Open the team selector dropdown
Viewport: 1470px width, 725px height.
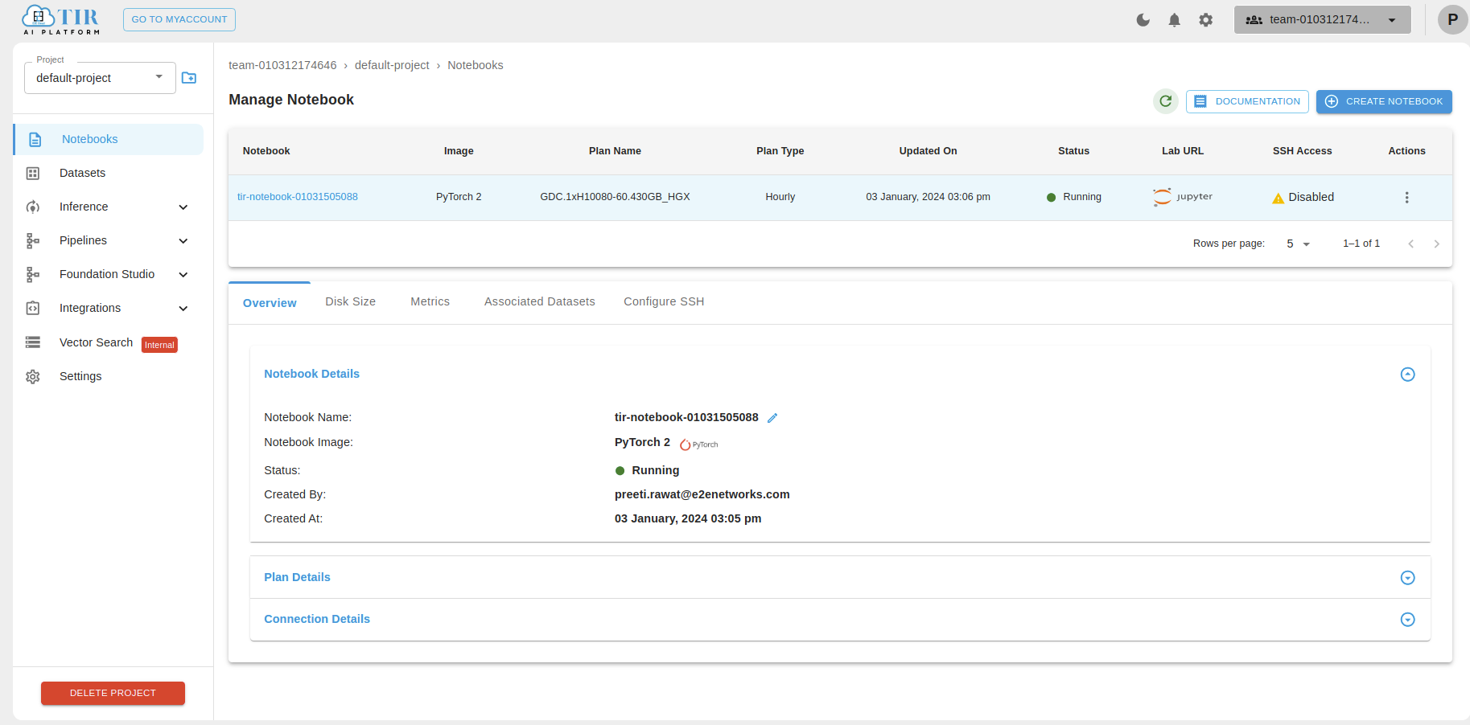(x=1322, y=20)
